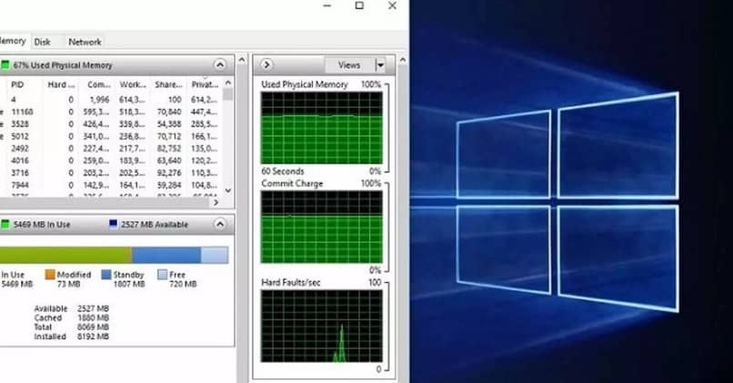This screenshot has width=733, height=383.
Task: Select process row with PID 3528
Action: [111, 124]
